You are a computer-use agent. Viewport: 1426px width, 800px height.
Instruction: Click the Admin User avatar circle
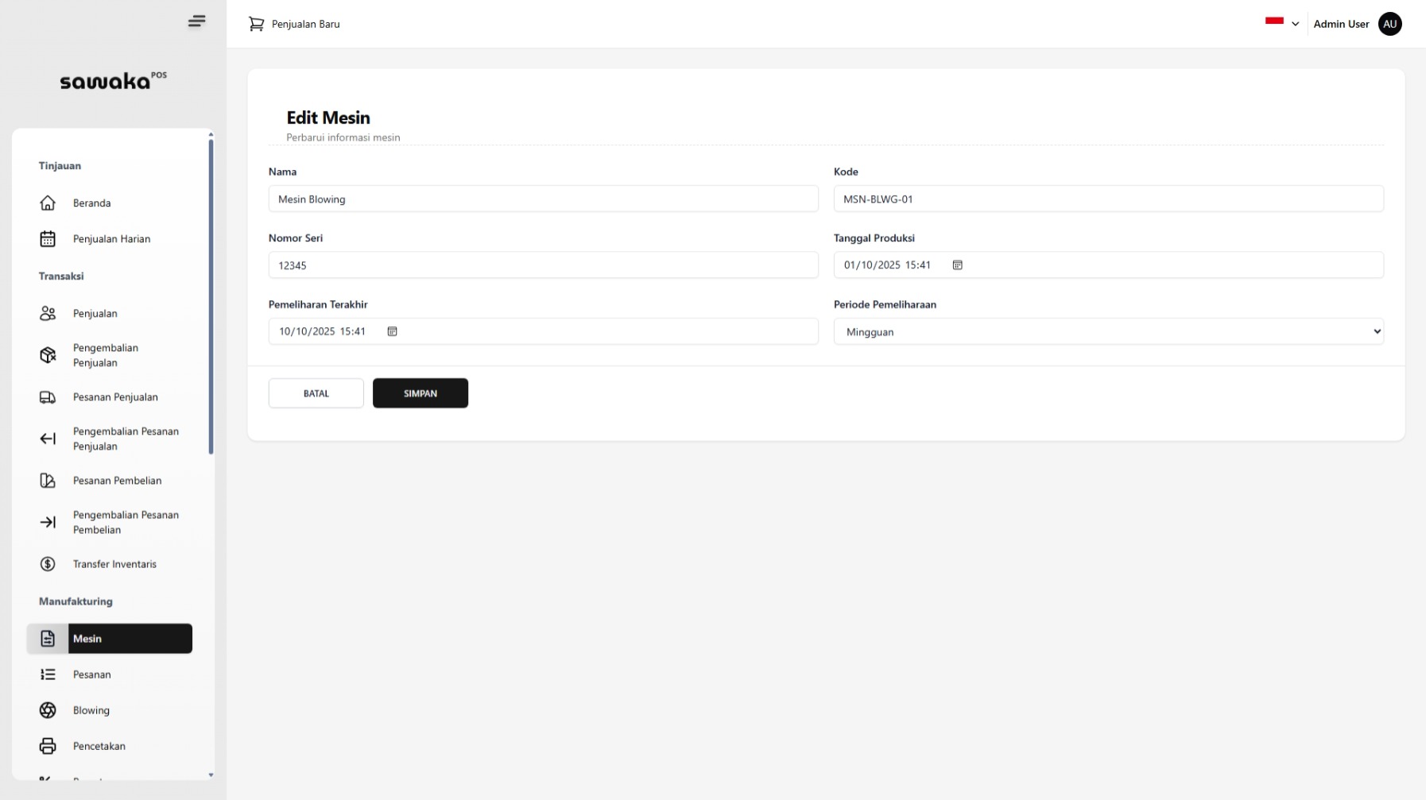pyautogui.click(x=1389, y=24)
